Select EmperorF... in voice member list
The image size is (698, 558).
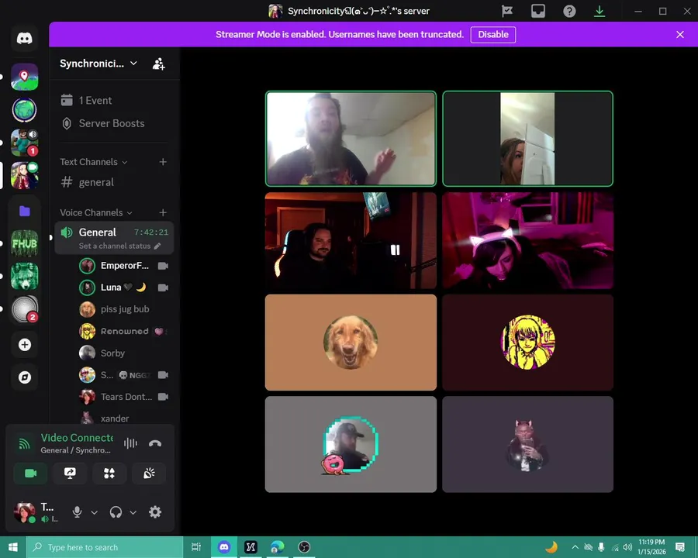point(124,266)
